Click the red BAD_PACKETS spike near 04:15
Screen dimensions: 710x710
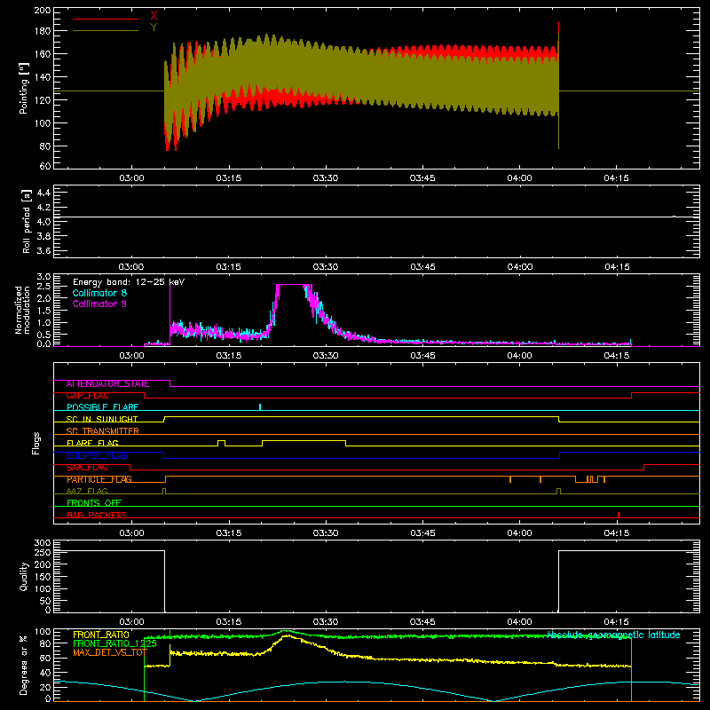[619, 515]
